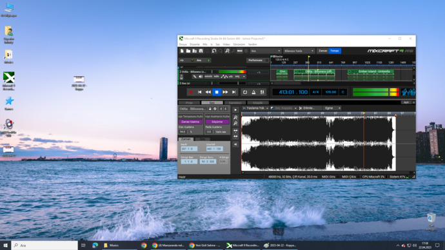445x250 pixels.
Task: Rewind to start with transport button
Action: (199, 92)
